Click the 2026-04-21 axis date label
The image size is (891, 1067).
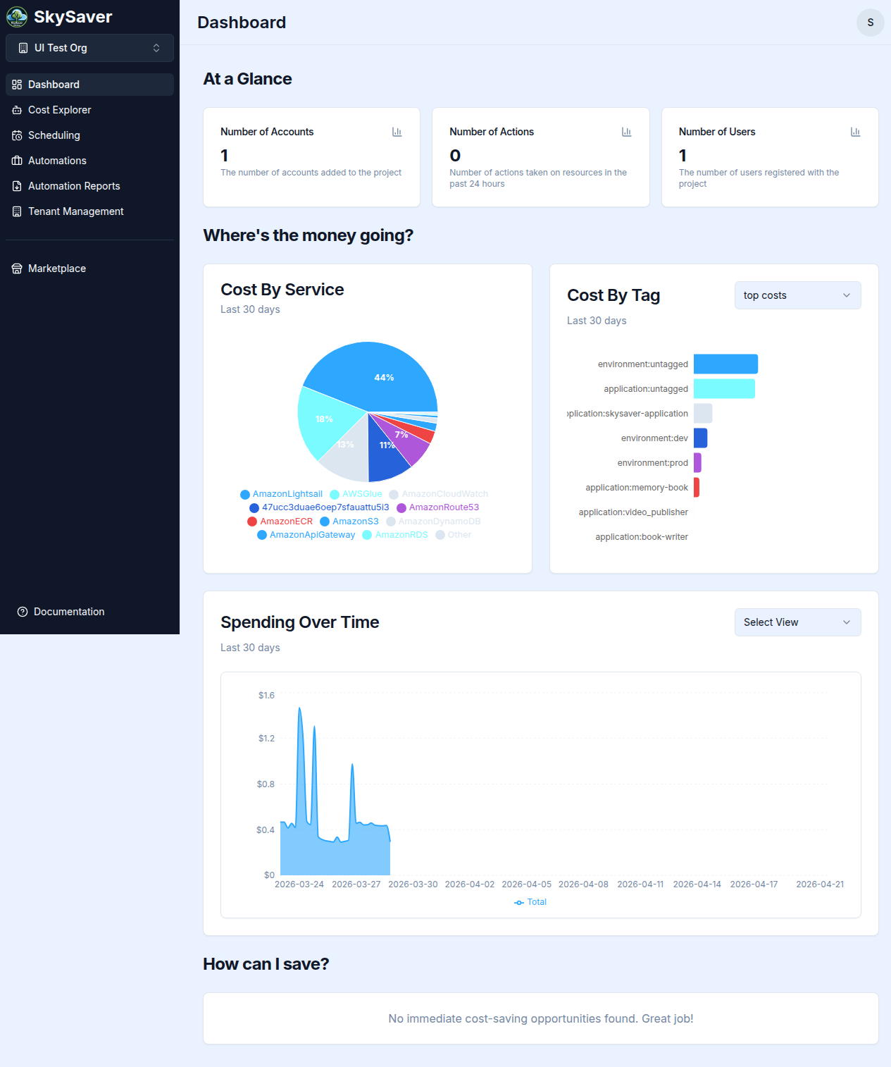coord(820,884)
